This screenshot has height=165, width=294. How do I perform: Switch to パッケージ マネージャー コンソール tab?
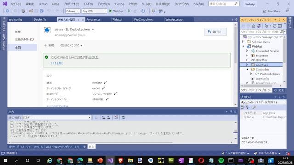coord(26,147)
